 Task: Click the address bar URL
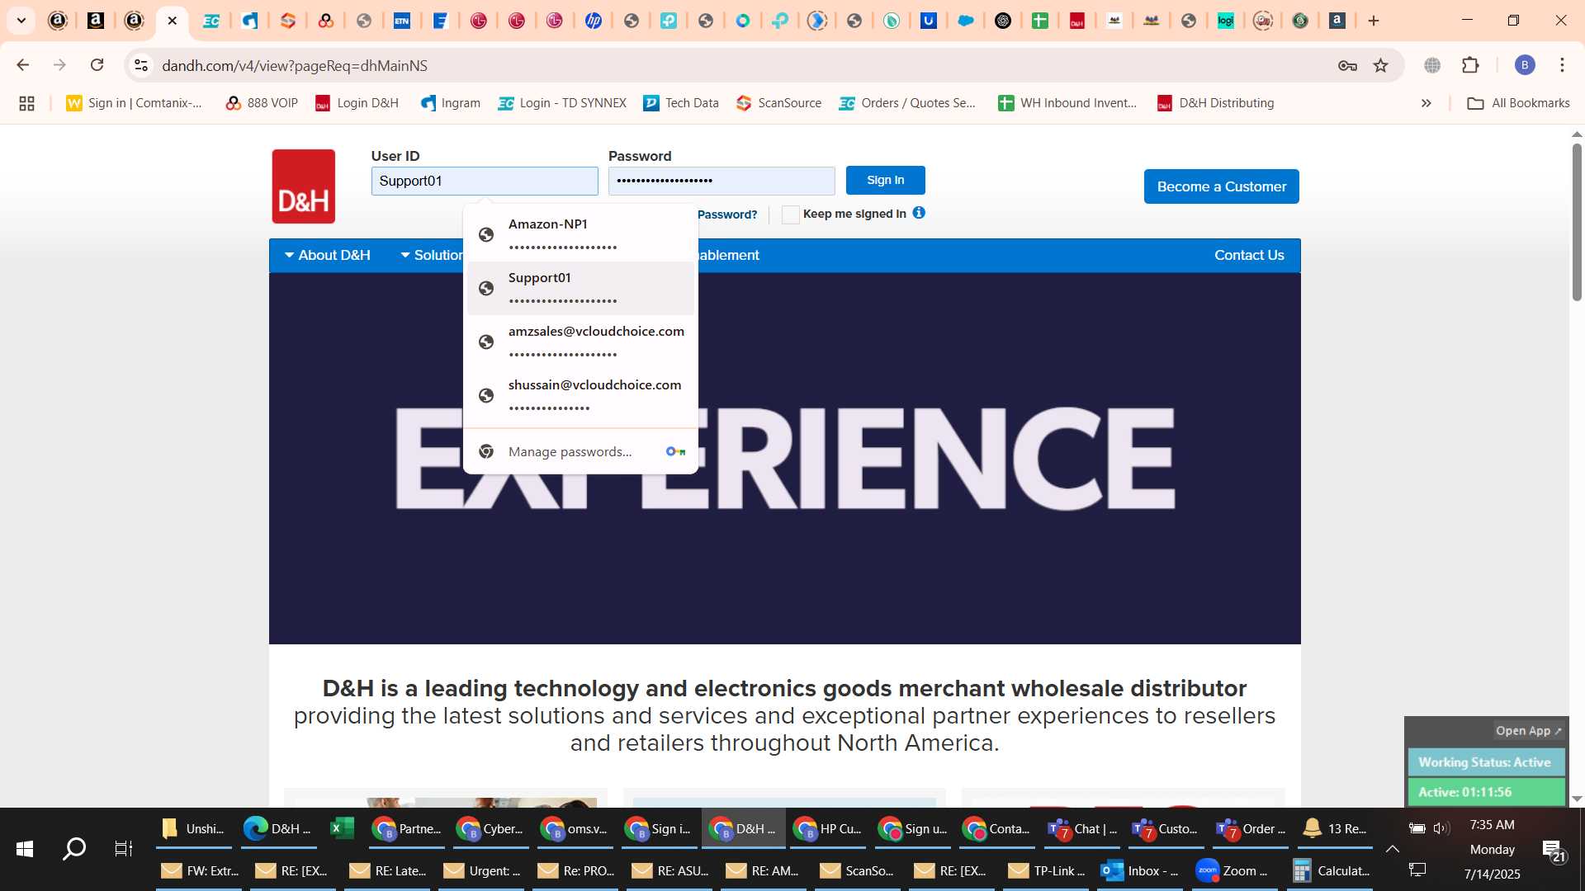coord(295,65)
